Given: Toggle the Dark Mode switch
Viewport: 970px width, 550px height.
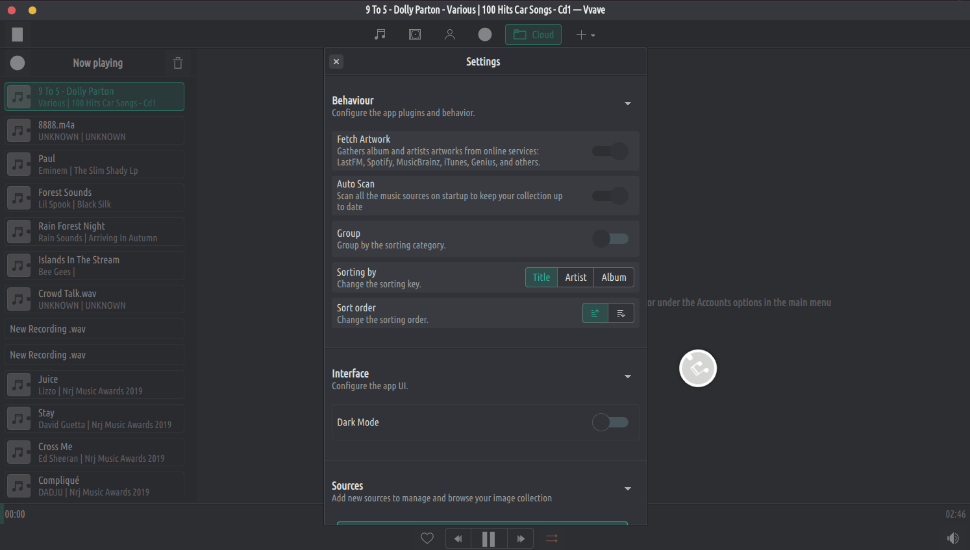Looking at the screenshot, I should (610, 422).
